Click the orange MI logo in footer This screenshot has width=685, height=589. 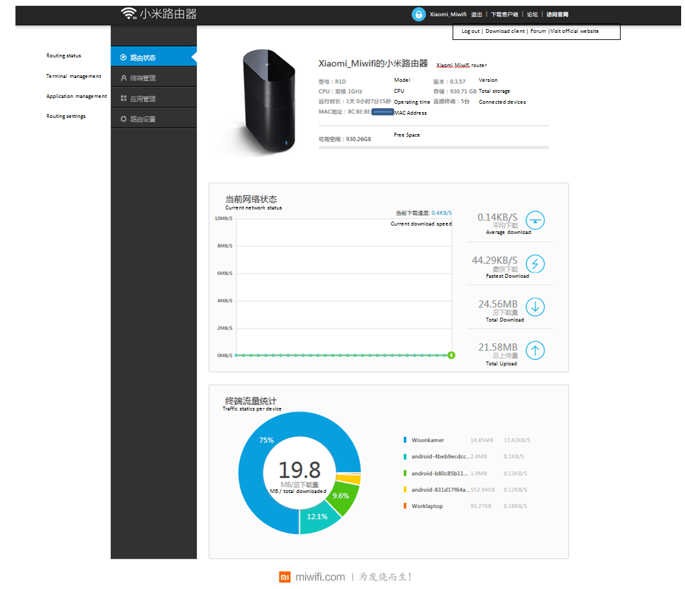285,577
